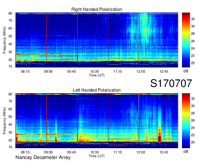
Task: Click the "Nancay Decameter Array" caption
Action: pos(43,157)
